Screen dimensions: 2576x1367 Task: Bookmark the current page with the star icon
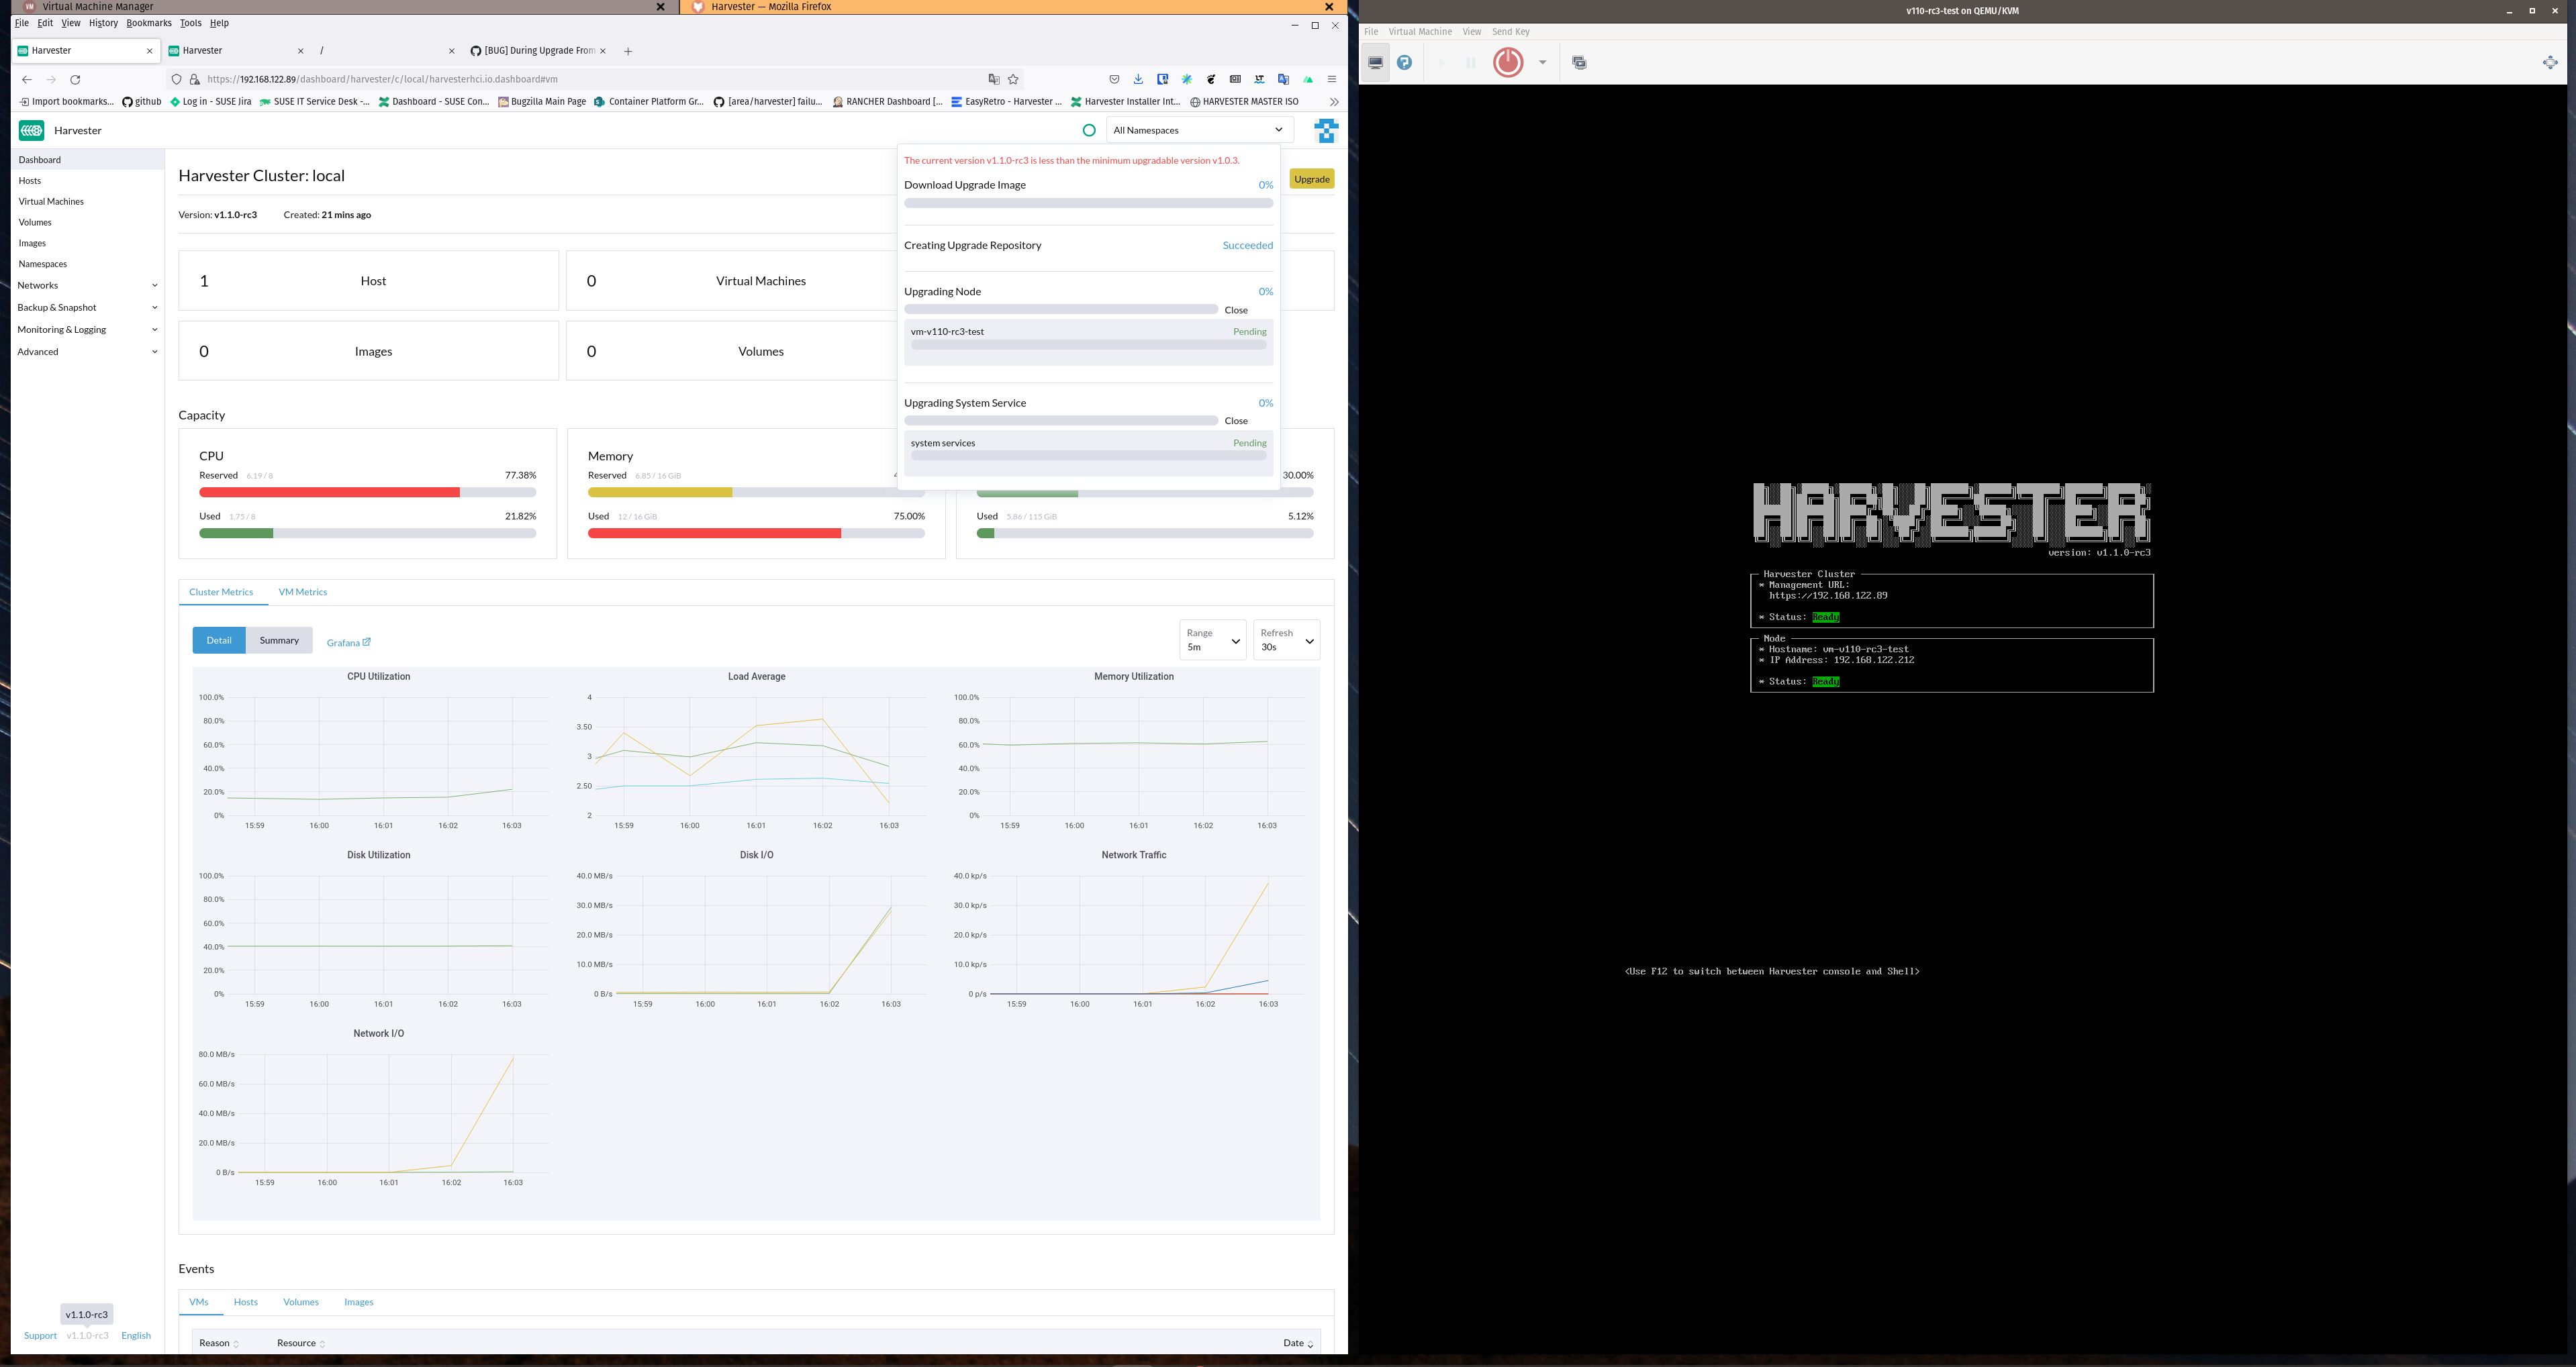point(1012,79)
